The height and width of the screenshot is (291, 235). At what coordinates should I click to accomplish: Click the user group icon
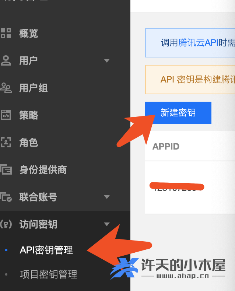pos(6,88)
